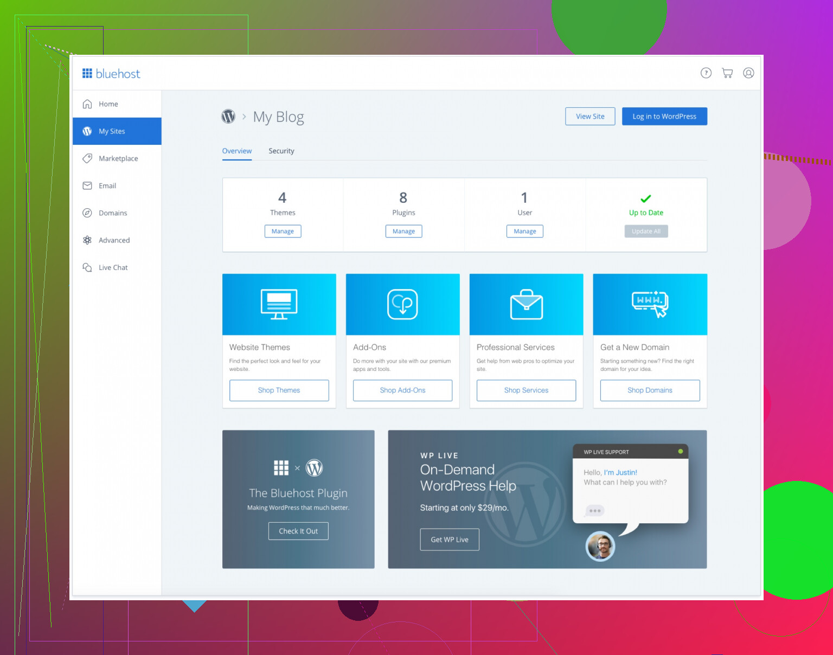
Task: Click the Get WP Live button
Action: click(450, 540)
